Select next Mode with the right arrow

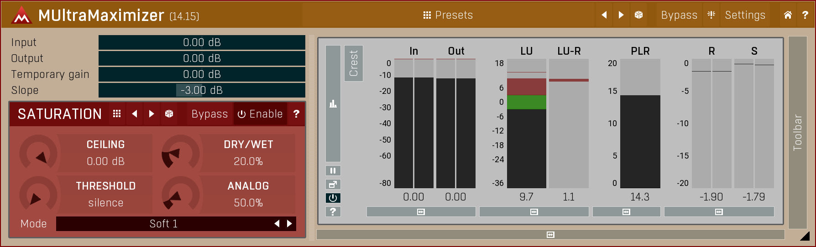pyautogui.click(x=289, y=224)
